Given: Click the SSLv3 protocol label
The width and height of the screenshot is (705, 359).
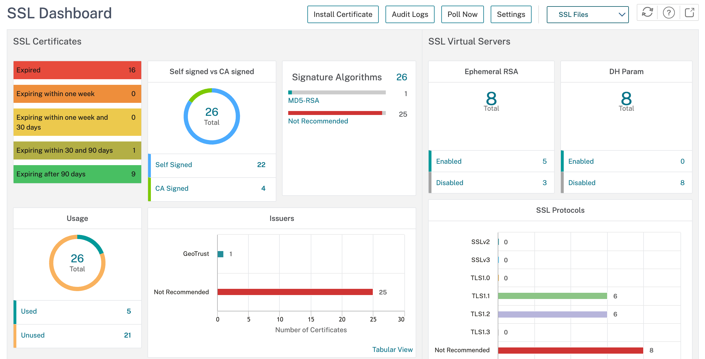Looking at the screenshot, I should [x=481, y=260].
